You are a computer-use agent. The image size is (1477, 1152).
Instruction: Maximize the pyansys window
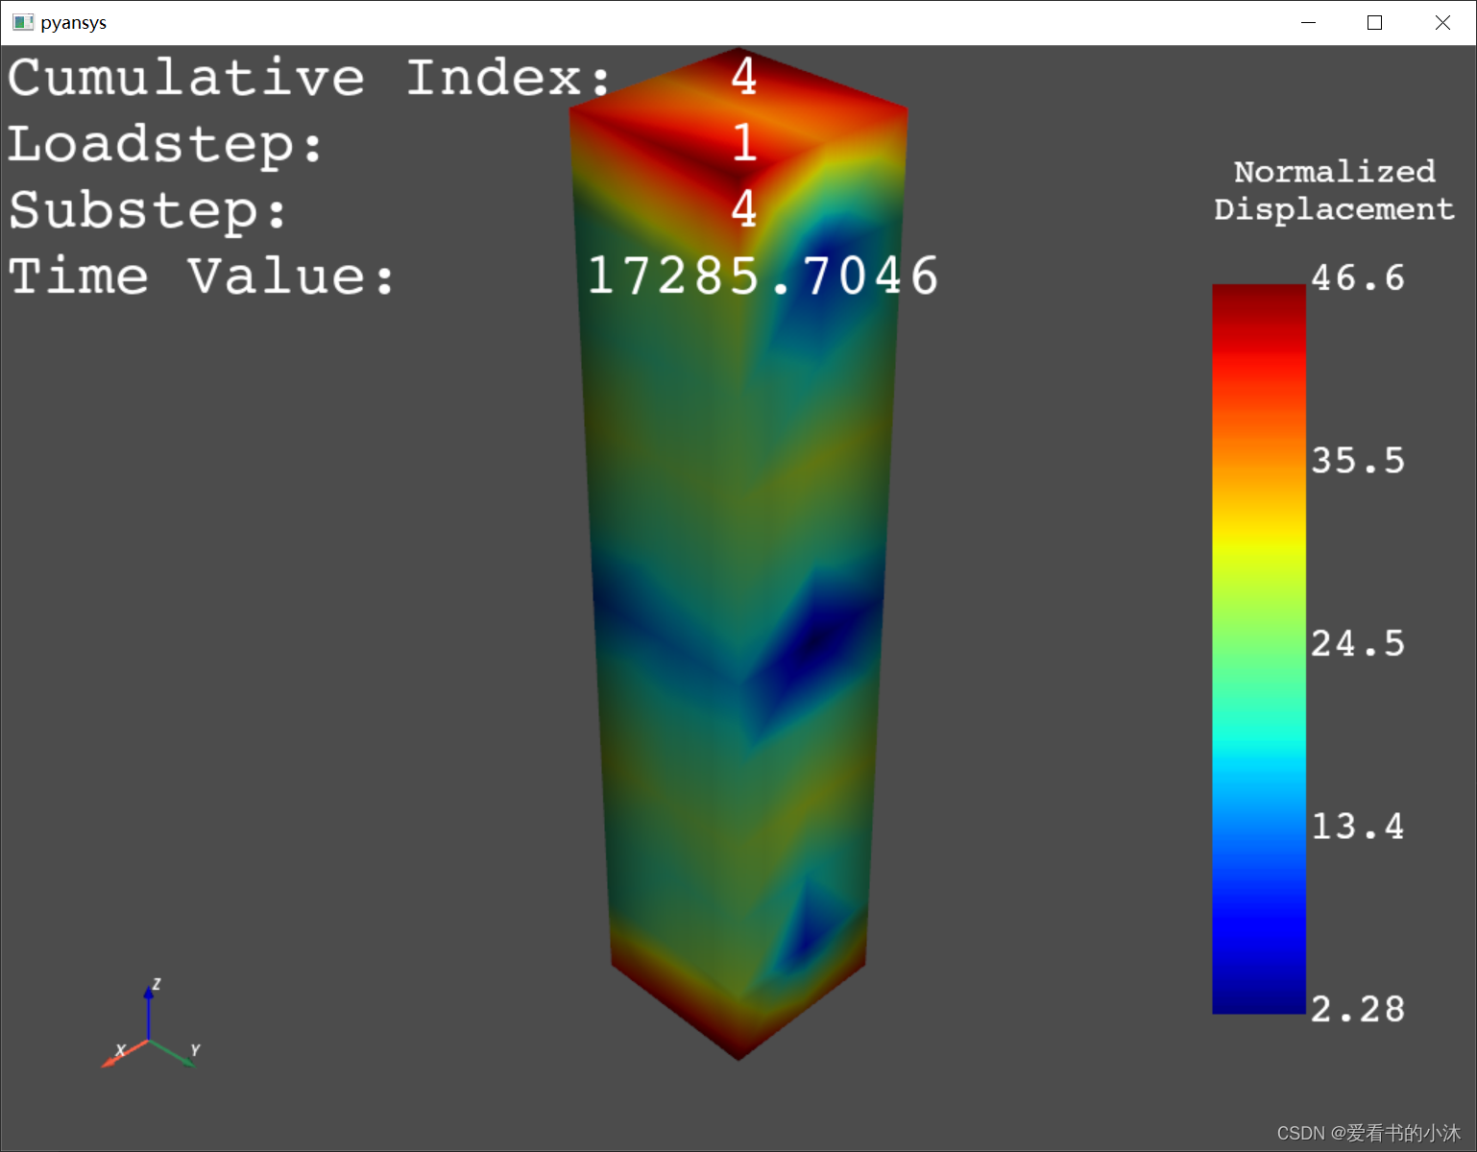(1374, 22)
